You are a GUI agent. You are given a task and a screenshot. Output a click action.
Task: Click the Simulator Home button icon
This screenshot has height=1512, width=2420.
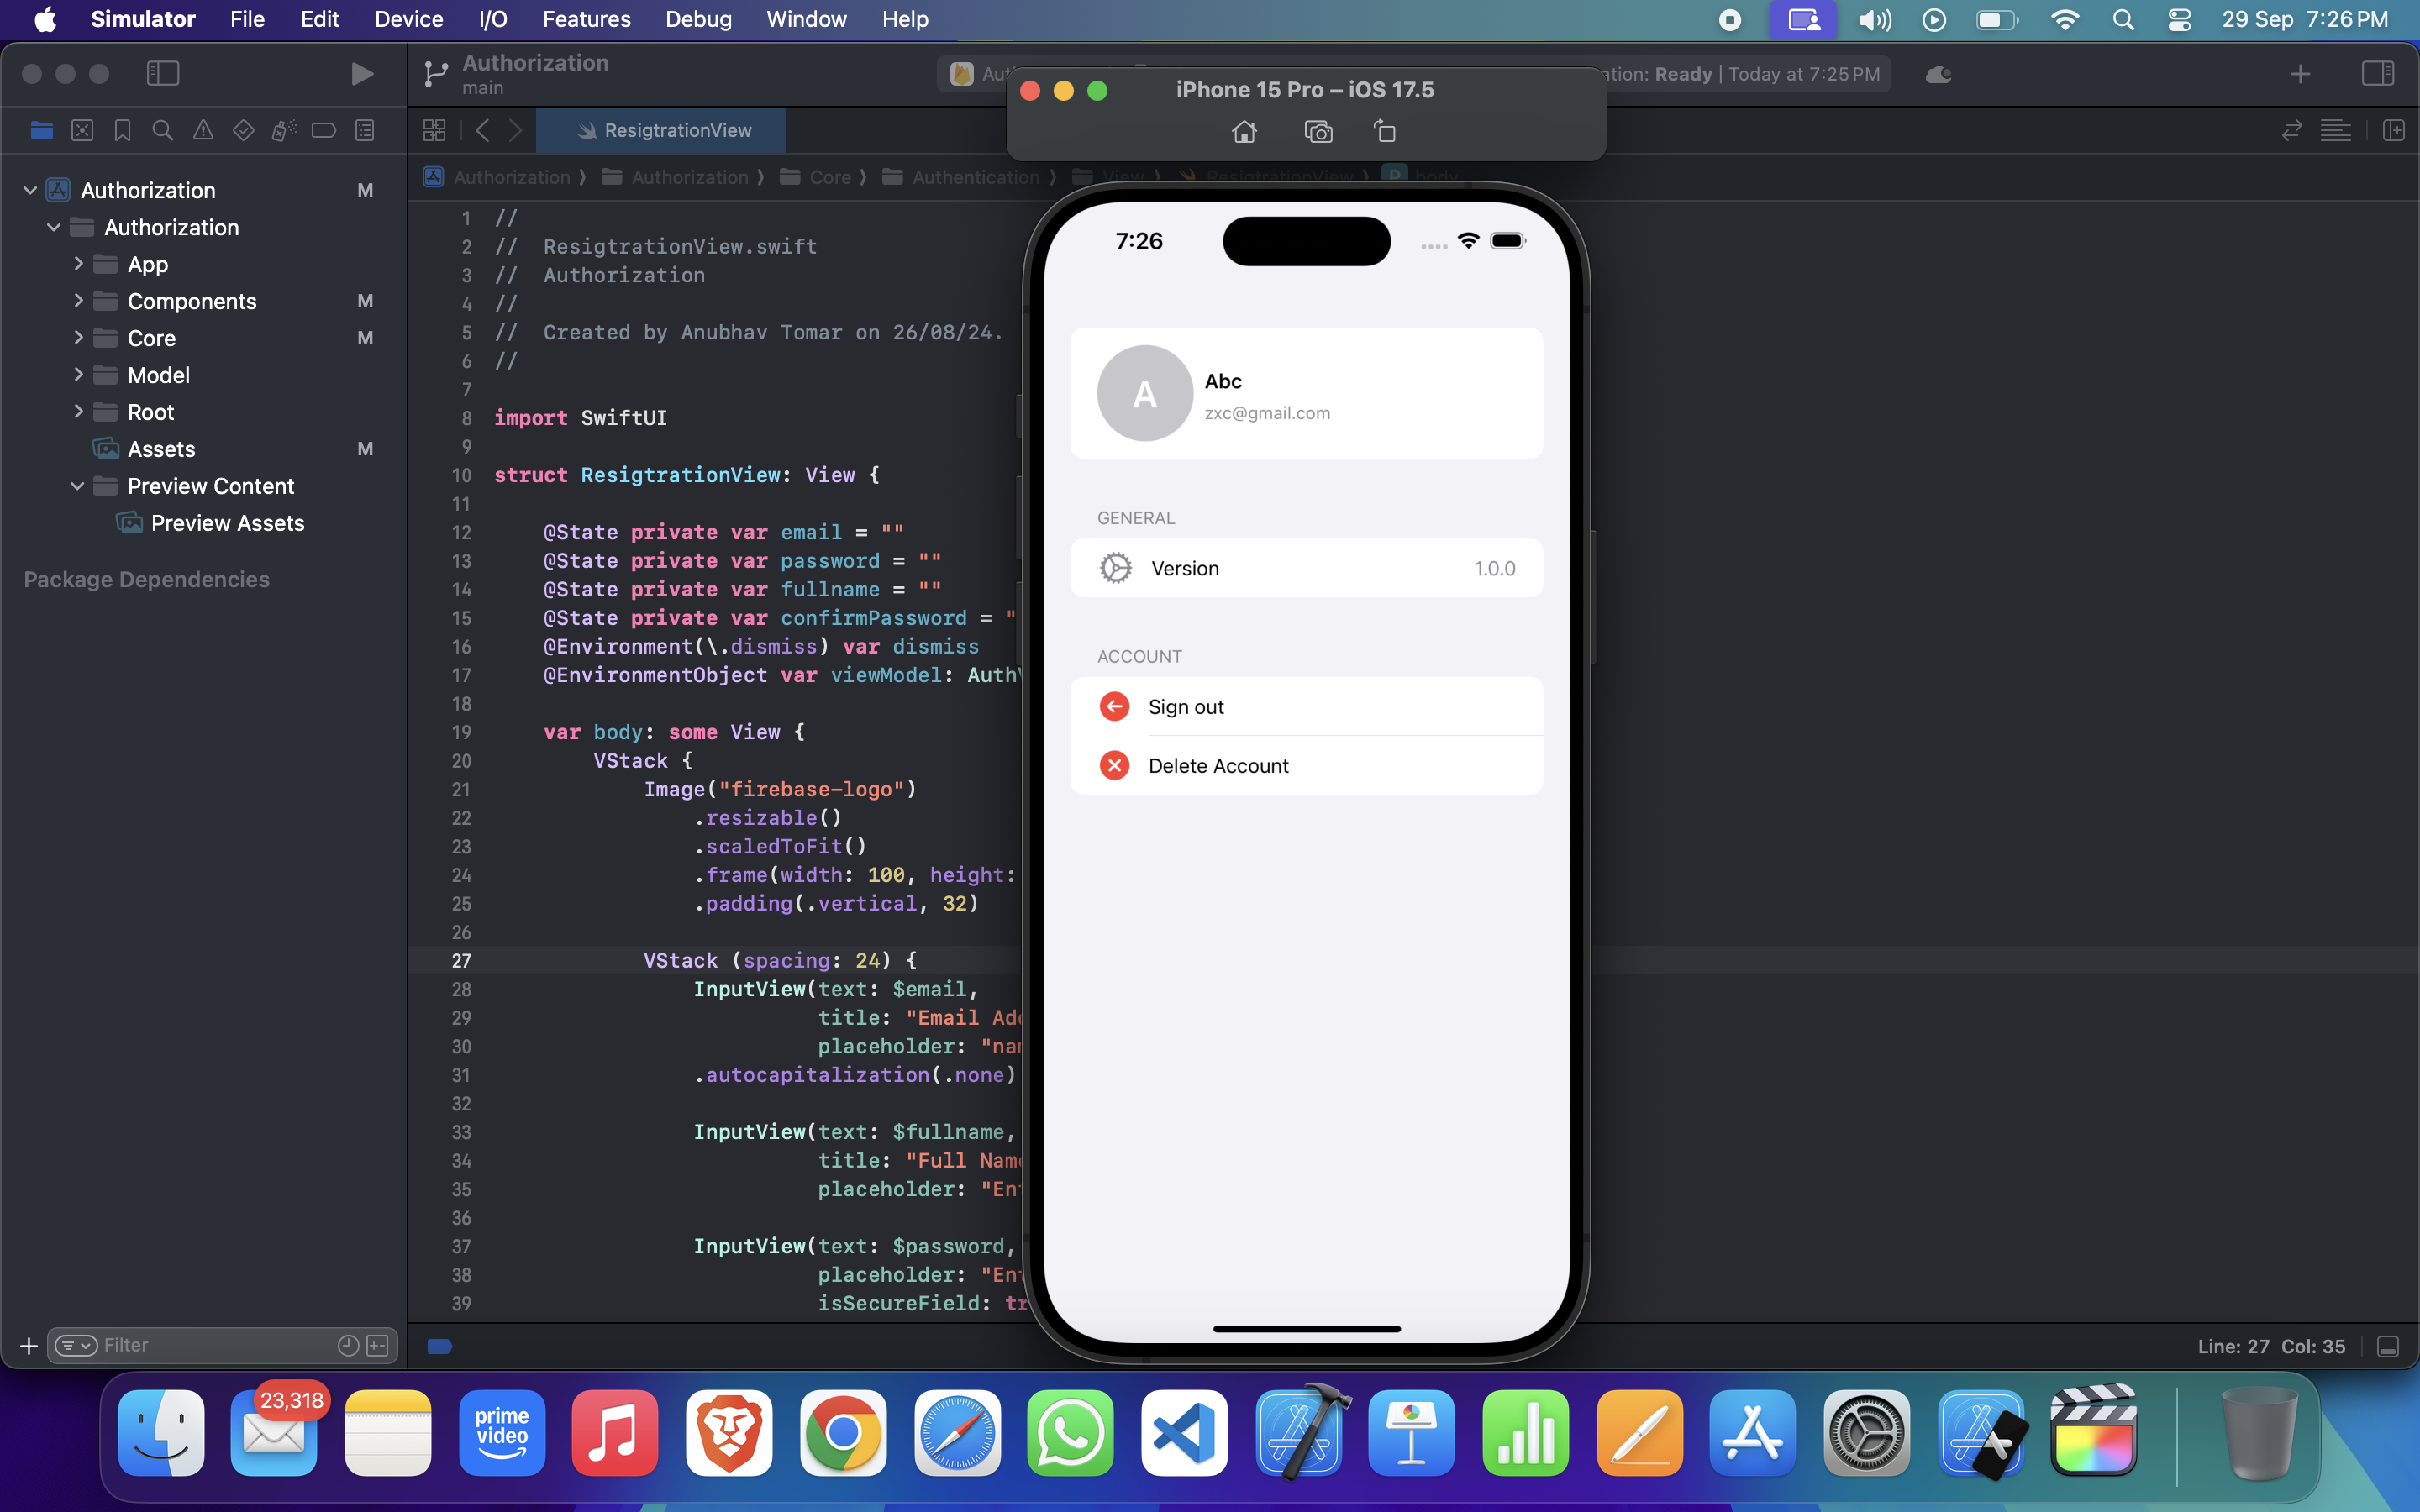1244,132
